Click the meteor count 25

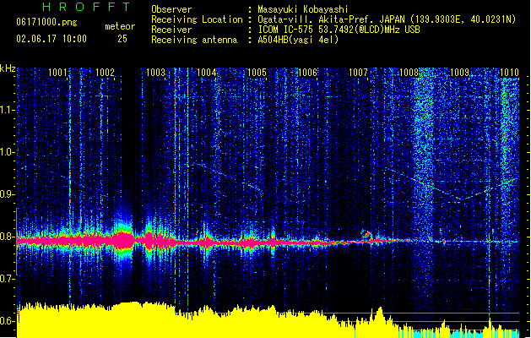point(122,39)
